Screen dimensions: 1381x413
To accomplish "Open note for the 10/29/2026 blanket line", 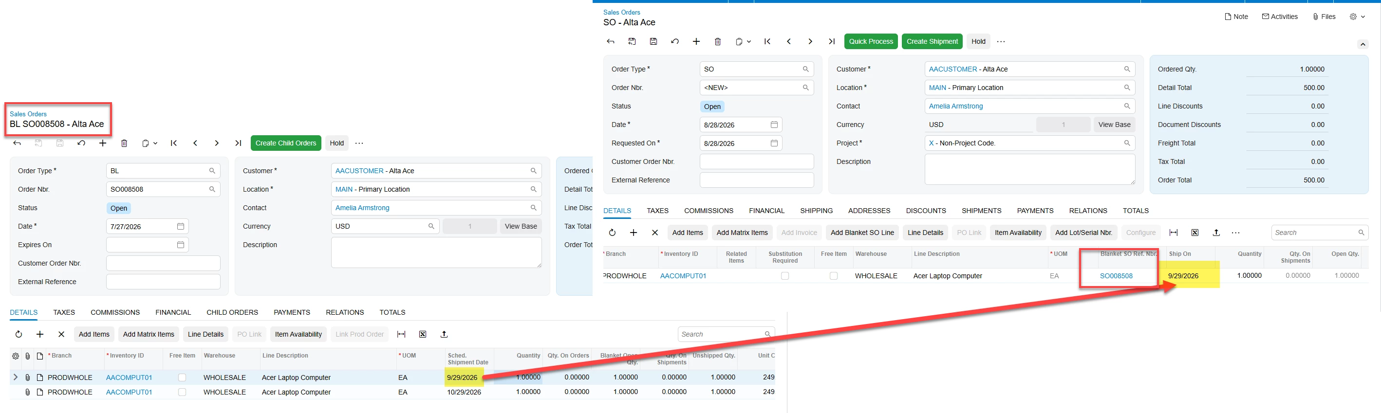I will (39, 392).
